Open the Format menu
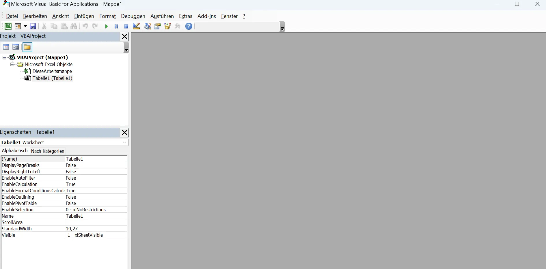 tap(107, 16)
